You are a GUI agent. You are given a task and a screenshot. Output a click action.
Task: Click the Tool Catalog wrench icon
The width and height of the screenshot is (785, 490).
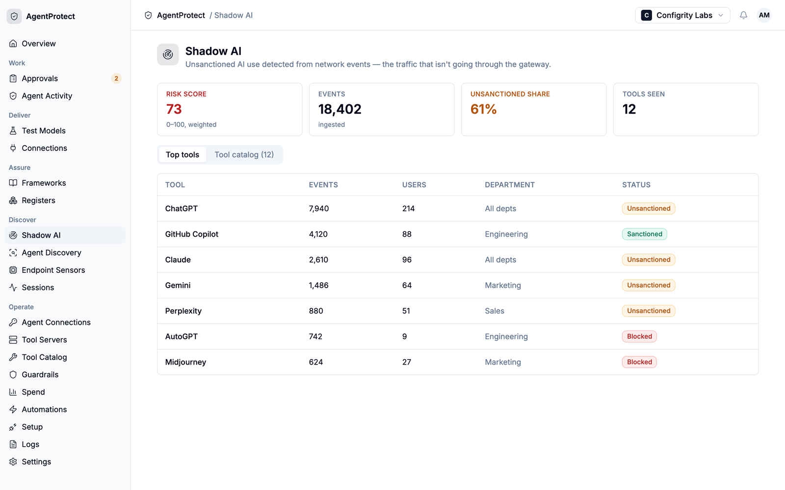tap(13, 357)
